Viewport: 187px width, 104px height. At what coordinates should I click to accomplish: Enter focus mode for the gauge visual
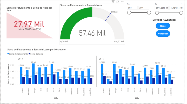coord(118,2)
